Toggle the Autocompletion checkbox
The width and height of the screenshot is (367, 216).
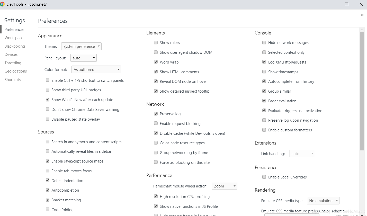coord(48,190)
